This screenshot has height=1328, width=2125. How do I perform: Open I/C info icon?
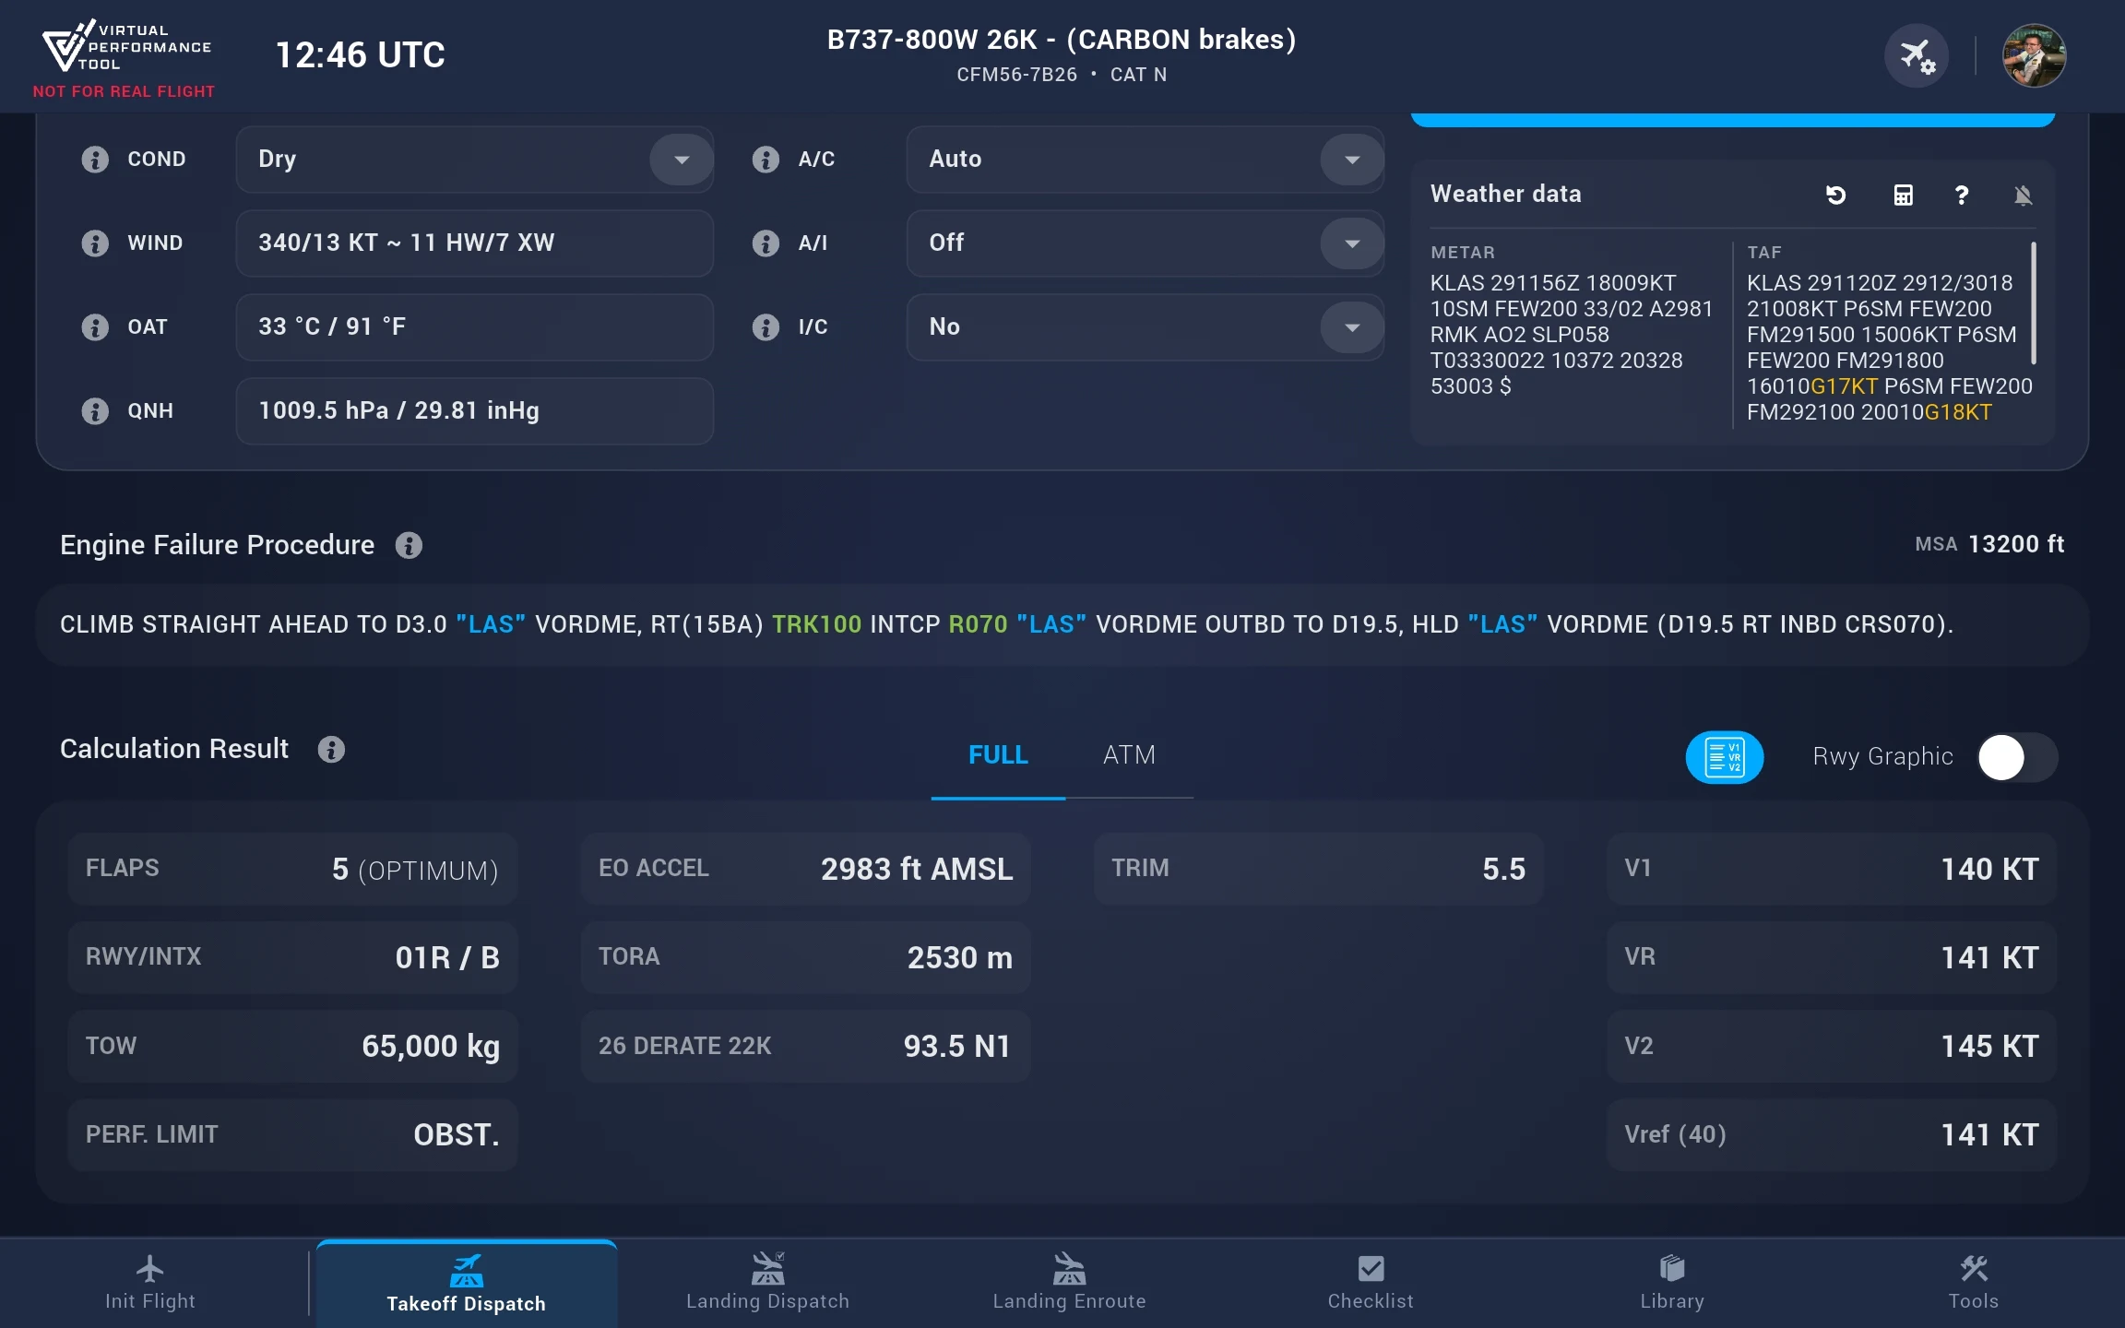click(x=766, y=327)
